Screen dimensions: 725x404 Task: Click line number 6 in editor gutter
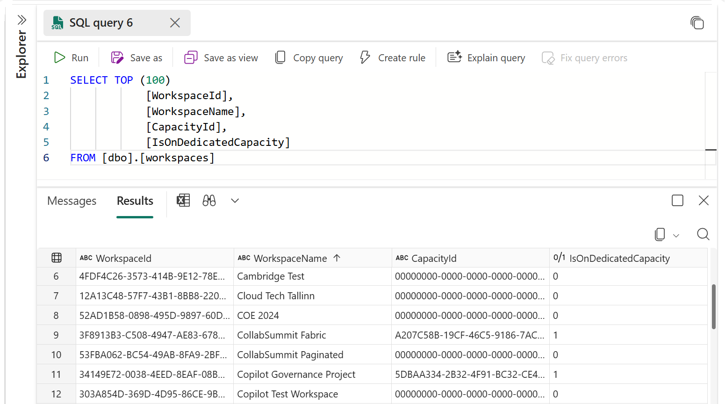pyautogui.click(x=46, y=158)
